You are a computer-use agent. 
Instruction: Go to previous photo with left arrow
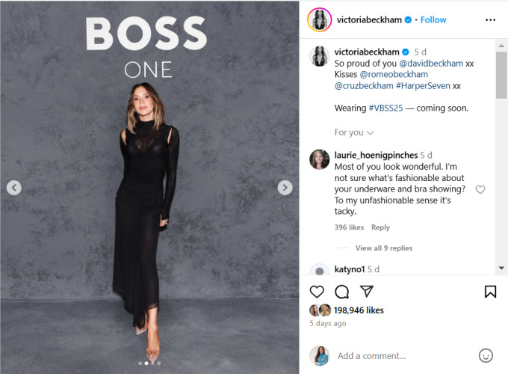14,188
